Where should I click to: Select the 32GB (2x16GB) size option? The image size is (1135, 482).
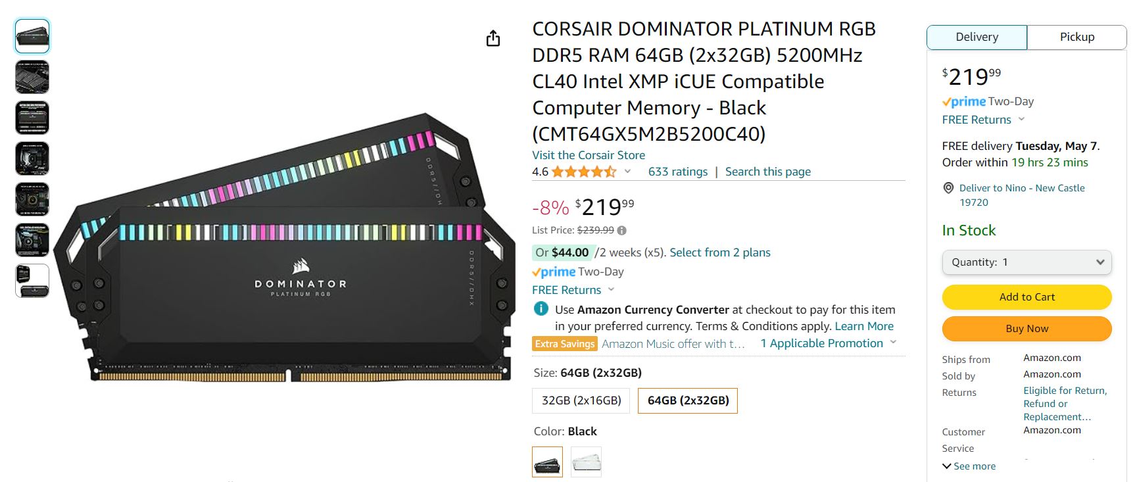coord(581,400)
